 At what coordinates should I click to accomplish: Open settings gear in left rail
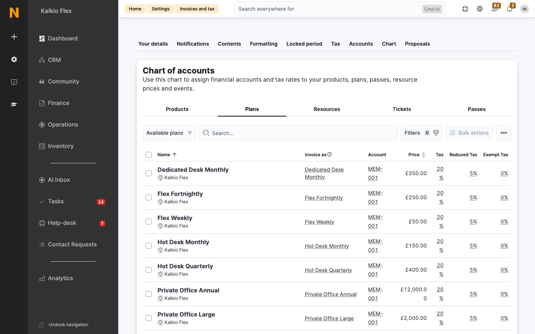14,59
